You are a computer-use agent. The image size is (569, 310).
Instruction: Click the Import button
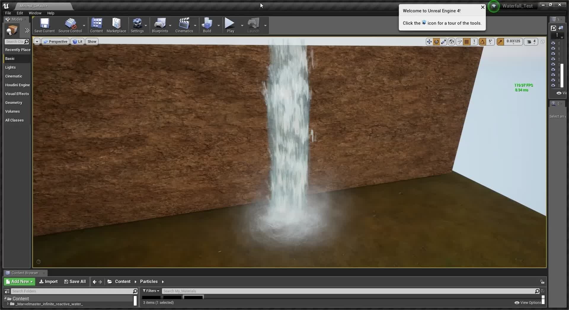pos(48,281)
